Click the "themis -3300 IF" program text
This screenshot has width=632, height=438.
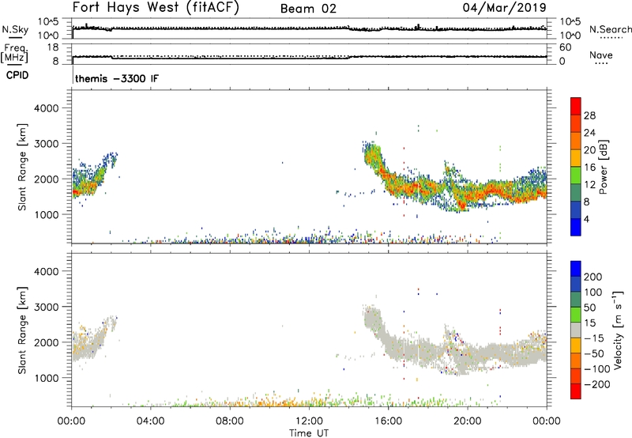tap(117, 78)
